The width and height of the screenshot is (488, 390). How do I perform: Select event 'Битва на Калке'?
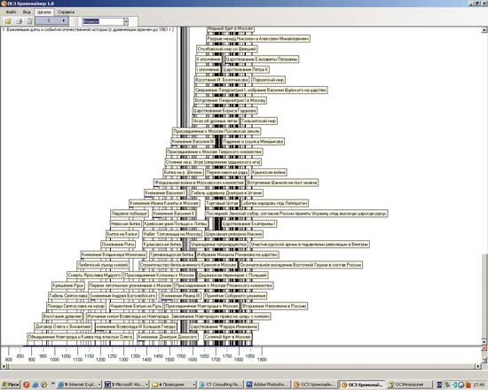[x=122, y=234]
